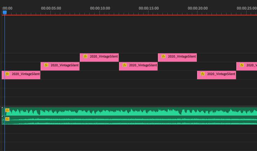Click fx badge on the lower audio clip
Screen dimensions: 257x151
tap(7, 119)
